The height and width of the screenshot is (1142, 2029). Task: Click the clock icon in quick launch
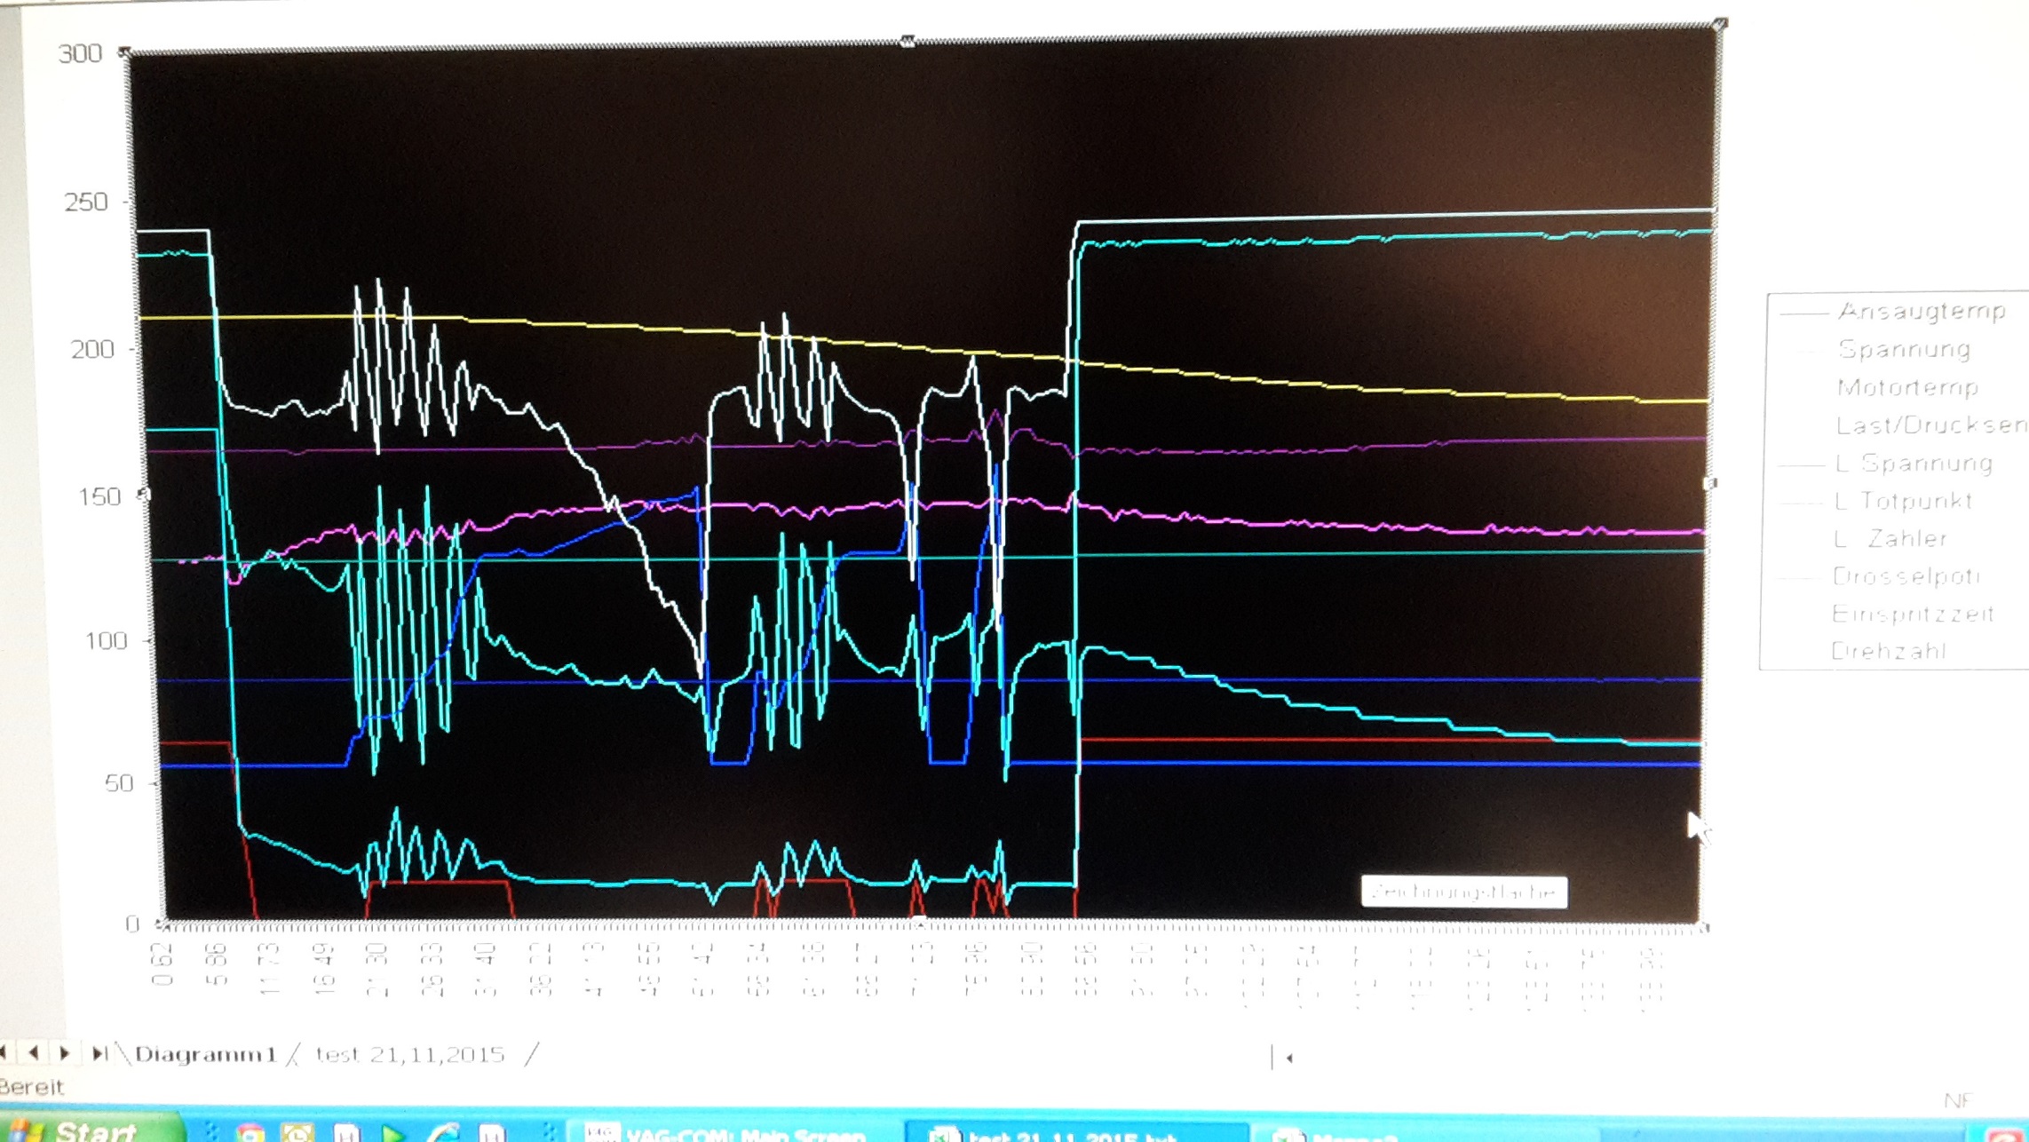click(x=297, y=1133)
